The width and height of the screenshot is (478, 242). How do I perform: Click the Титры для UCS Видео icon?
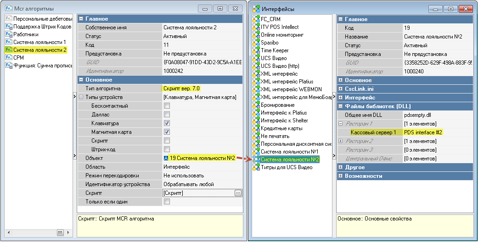(x=256, y=167)
